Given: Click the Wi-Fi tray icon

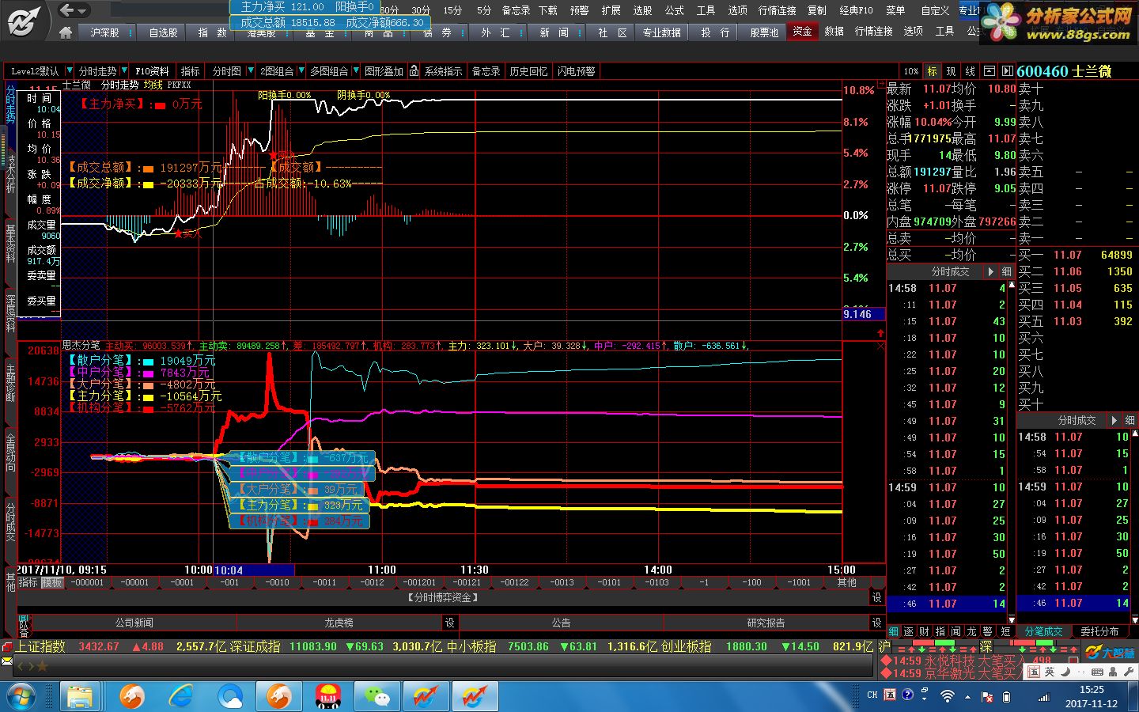Looking at the screenshot, I should coord(947,696).
